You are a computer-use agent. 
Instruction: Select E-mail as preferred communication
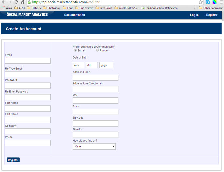pos(75,50)
